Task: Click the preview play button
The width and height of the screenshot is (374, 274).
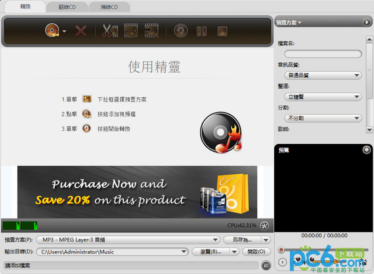Action: click(x=282, y=262)
